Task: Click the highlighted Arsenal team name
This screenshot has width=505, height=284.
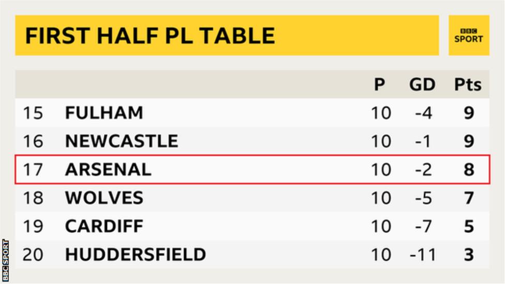Action: (x=108, y=169)
